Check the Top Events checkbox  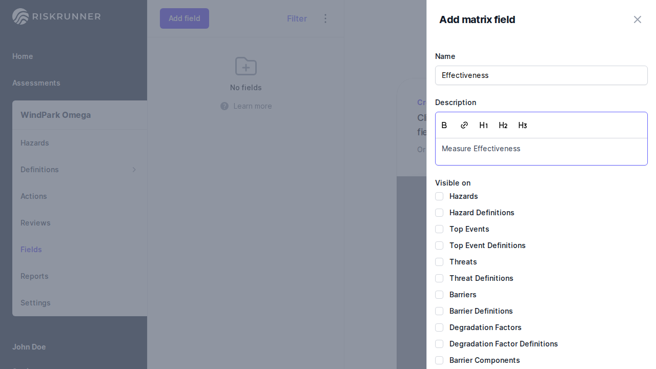[x=439, y=229]
